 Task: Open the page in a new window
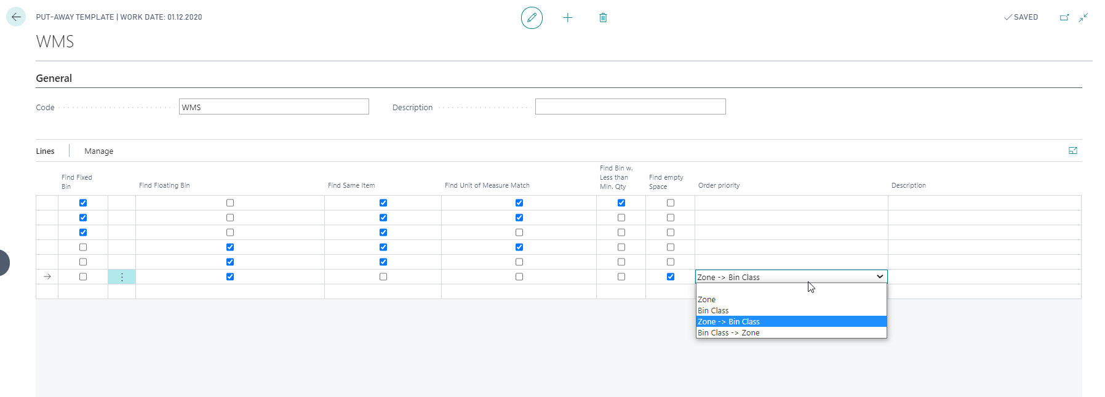pos(1064,17)
